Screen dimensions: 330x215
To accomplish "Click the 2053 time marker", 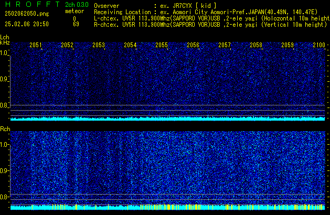I will 99,45.
